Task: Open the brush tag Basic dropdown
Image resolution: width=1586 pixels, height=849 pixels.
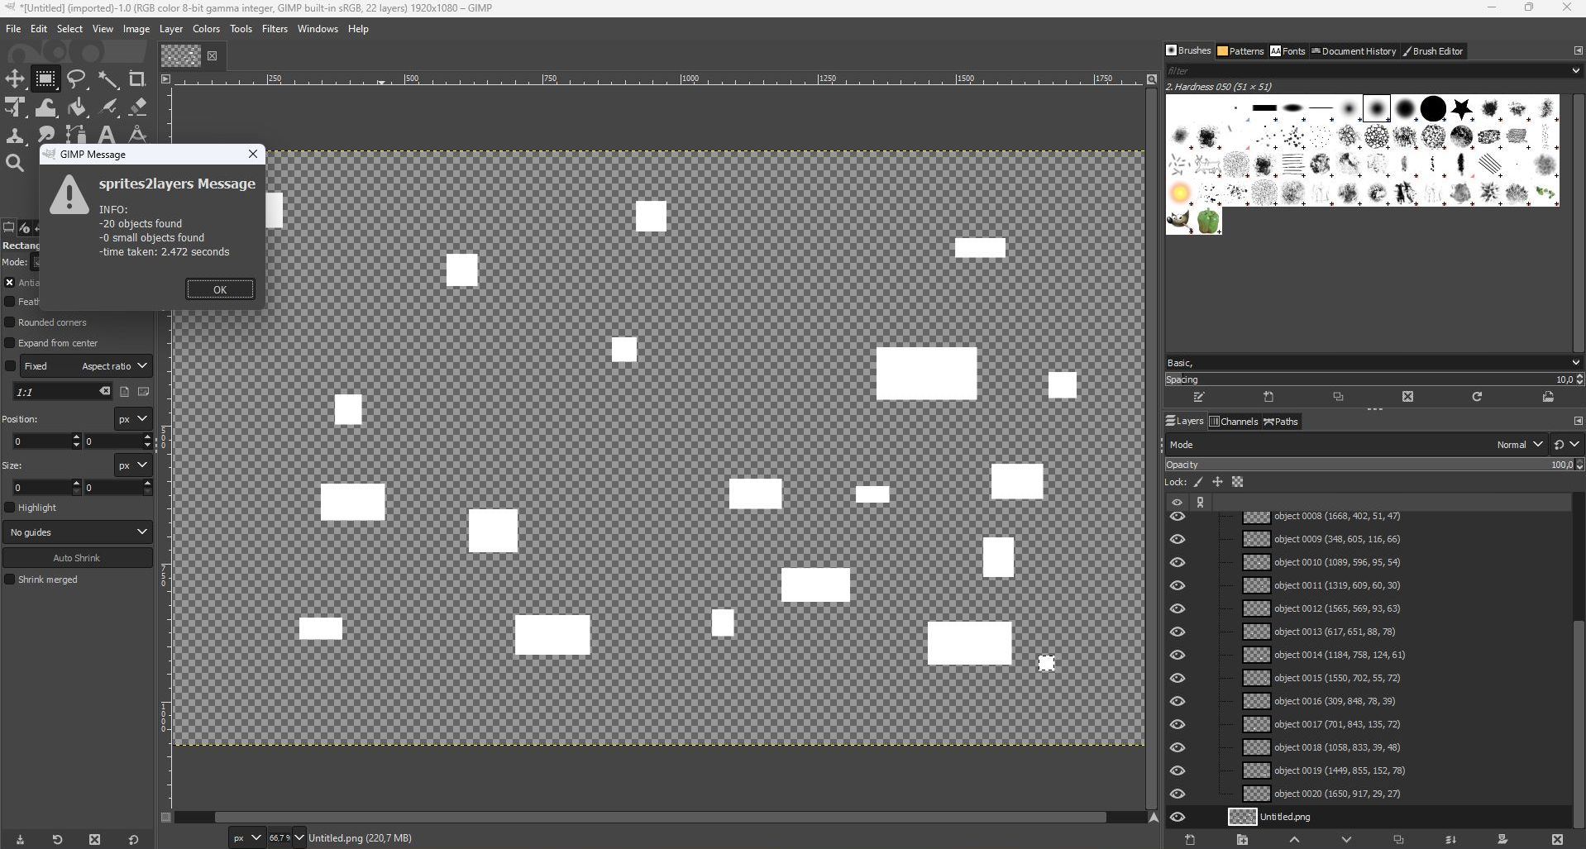Action: [x=1373, y=363]
